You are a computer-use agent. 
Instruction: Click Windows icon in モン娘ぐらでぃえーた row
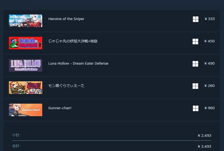coord(195,86)
